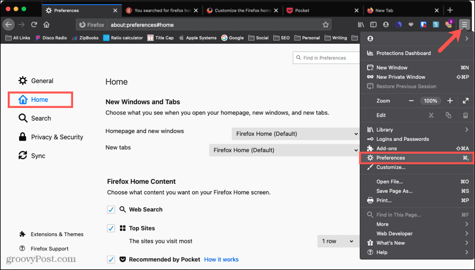Open the hamburger application menu
475x270 pixels.
click(x=464, y=25)
